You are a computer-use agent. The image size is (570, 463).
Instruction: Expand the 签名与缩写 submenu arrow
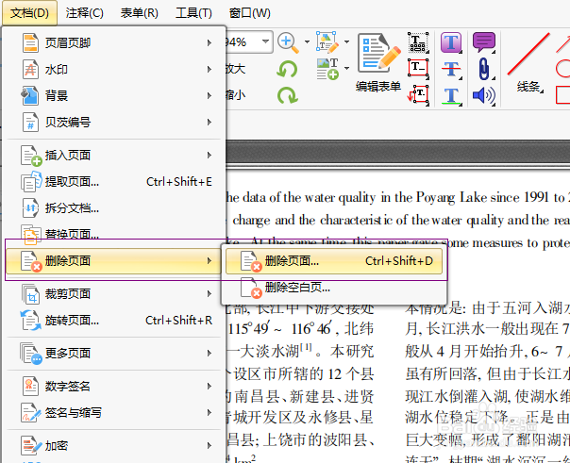[x=210, y=412]
